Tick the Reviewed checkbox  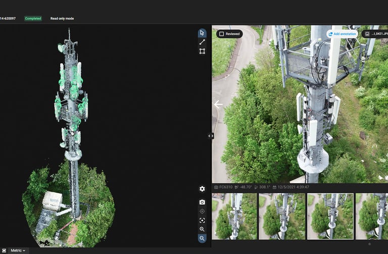point(222,34)
